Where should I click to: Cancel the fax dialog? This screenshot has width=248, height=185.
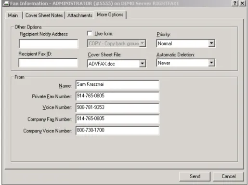click(228, 176)
